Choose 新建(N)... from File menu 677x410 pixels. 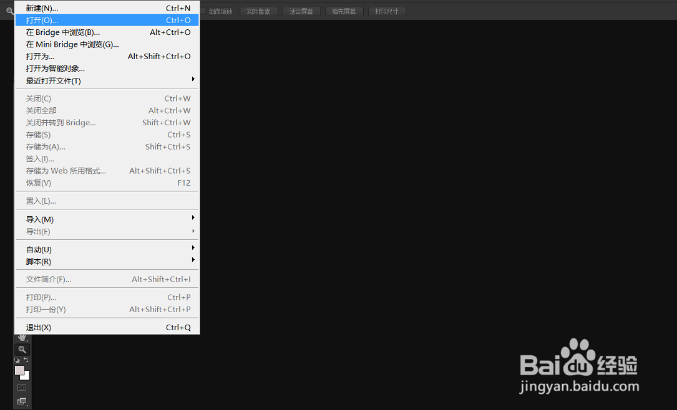pos(107,8)
